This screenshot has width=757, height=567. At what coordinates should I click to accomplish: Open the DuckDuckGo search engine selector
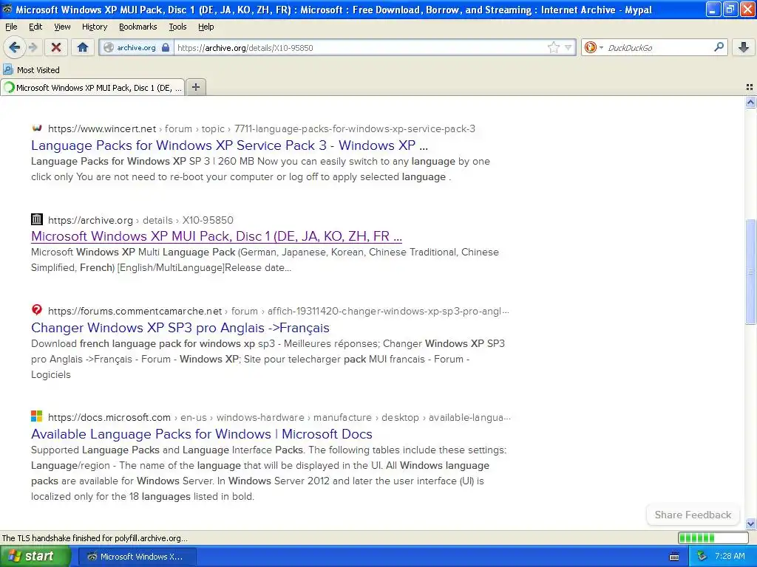pos(594,47)
